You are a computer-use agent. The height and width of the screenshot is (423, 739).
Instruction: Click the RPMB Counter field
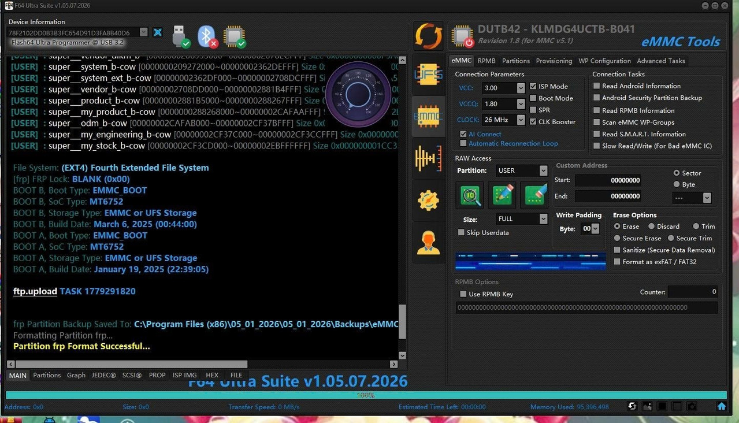coord(692,292)
